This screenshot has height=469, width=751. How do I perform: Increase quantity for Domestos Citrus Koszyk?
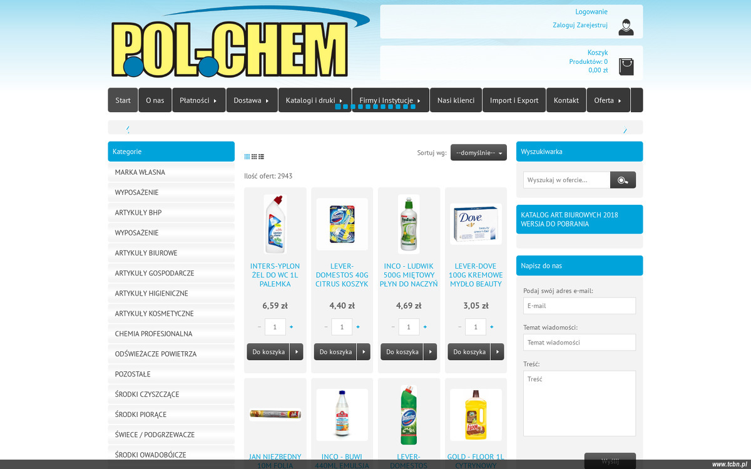coord(358,327)
